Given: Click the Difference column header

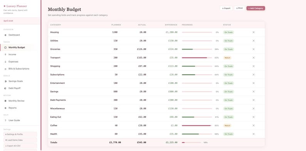Looking at the screenshot, I should pyautogui.click(x=171, y=25).
